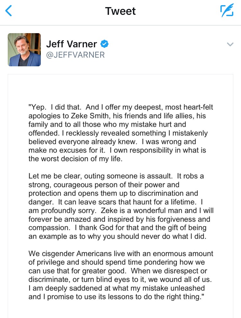Open the Jeff Varner display name
The image size is (241, 318).
click(x=71, y=44)
